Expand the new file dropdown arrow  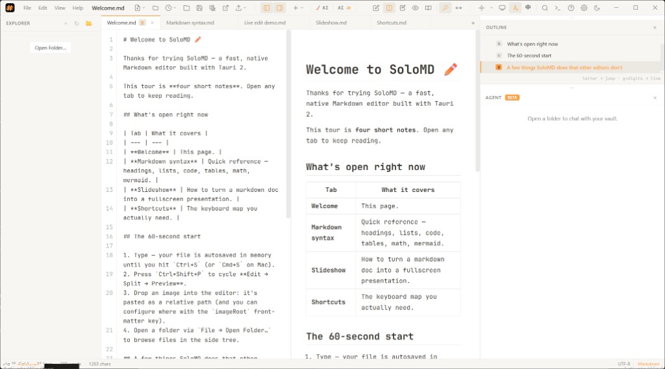144,8
